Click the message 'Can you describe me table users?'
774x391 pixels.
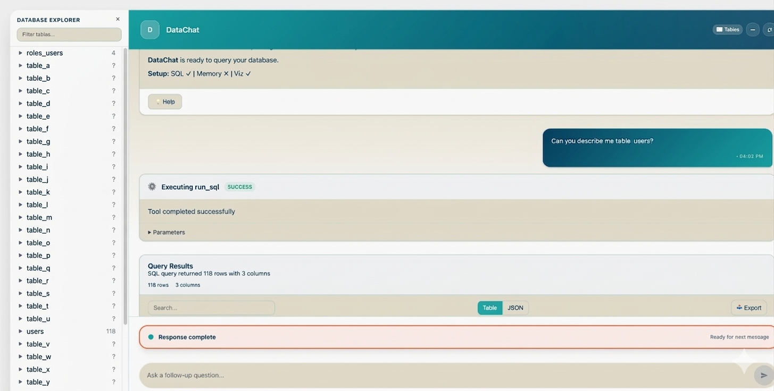(x=602, y=141)
